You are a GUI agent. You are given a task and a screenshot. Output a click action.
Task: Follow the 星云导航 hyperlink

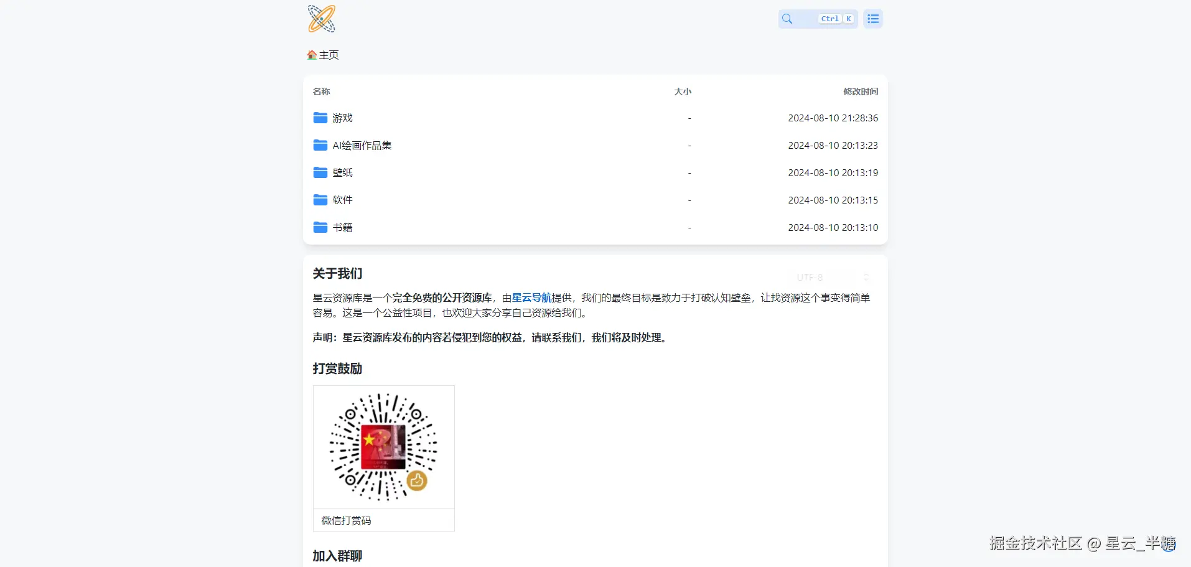click(x=531, y=298)
